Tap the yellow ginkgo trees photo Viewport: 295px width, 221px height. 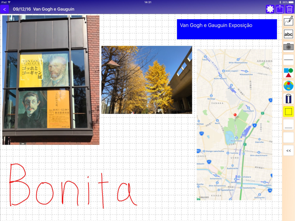click(x=146, y=80)
